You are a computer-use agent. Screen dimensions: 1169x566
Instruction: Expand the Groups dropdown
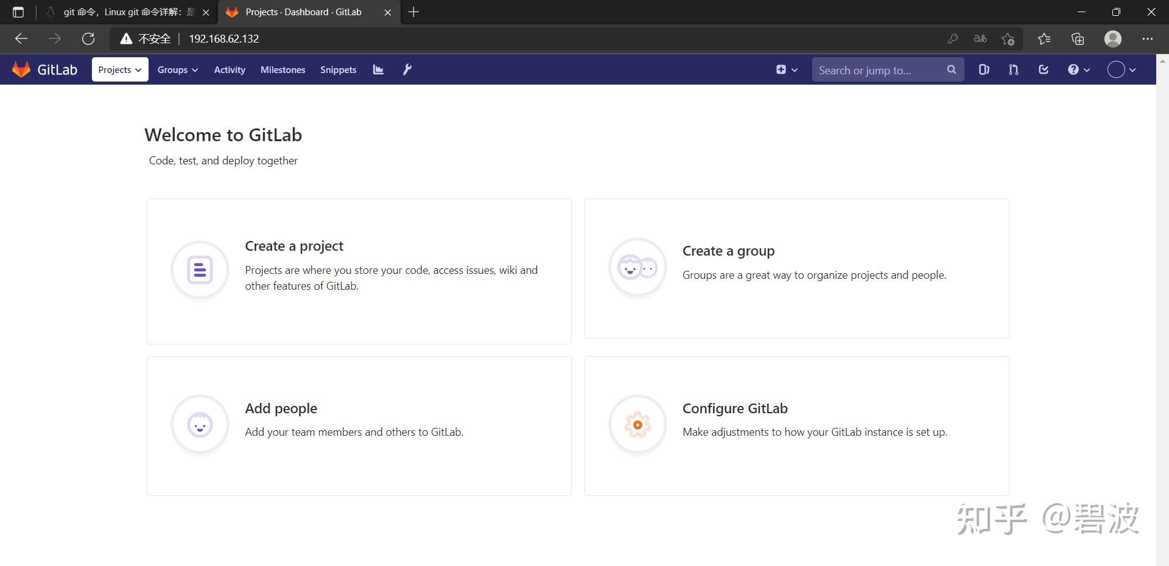pos(177,69)
